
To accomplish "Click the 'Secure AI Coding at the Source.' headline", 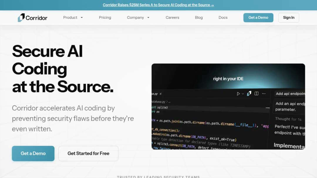I will (x=63, y=69).
